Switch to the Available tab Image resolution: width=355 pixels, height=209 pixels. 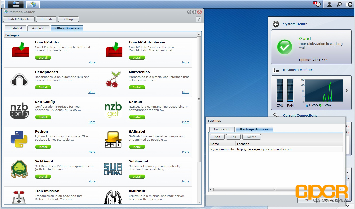click(x=39, y=28)
